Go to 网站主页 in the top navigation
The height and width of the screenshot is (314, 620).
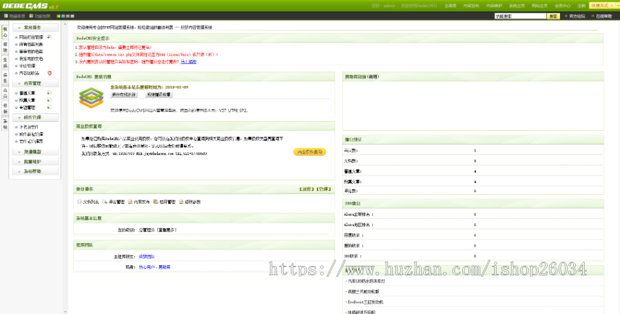539,6
